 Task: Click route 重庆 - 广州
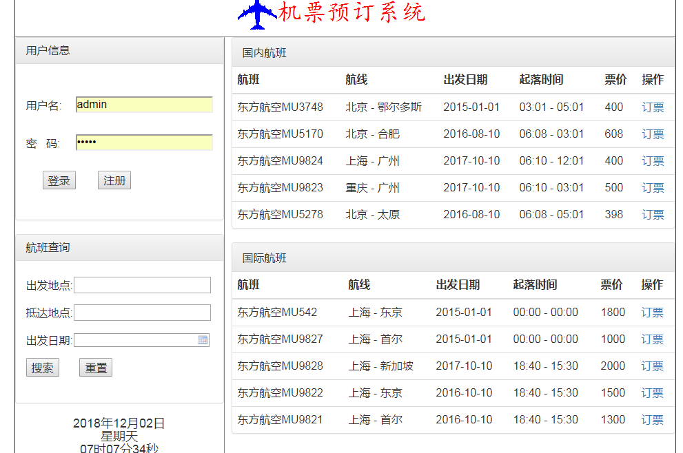[x=372, y=187]
